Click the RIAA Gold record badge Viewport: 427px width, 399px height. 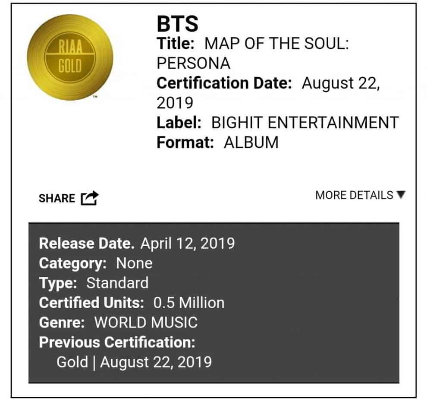(x=70, y=57)
